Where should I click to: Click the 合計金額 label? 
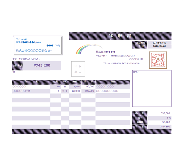tap(17, 66)
